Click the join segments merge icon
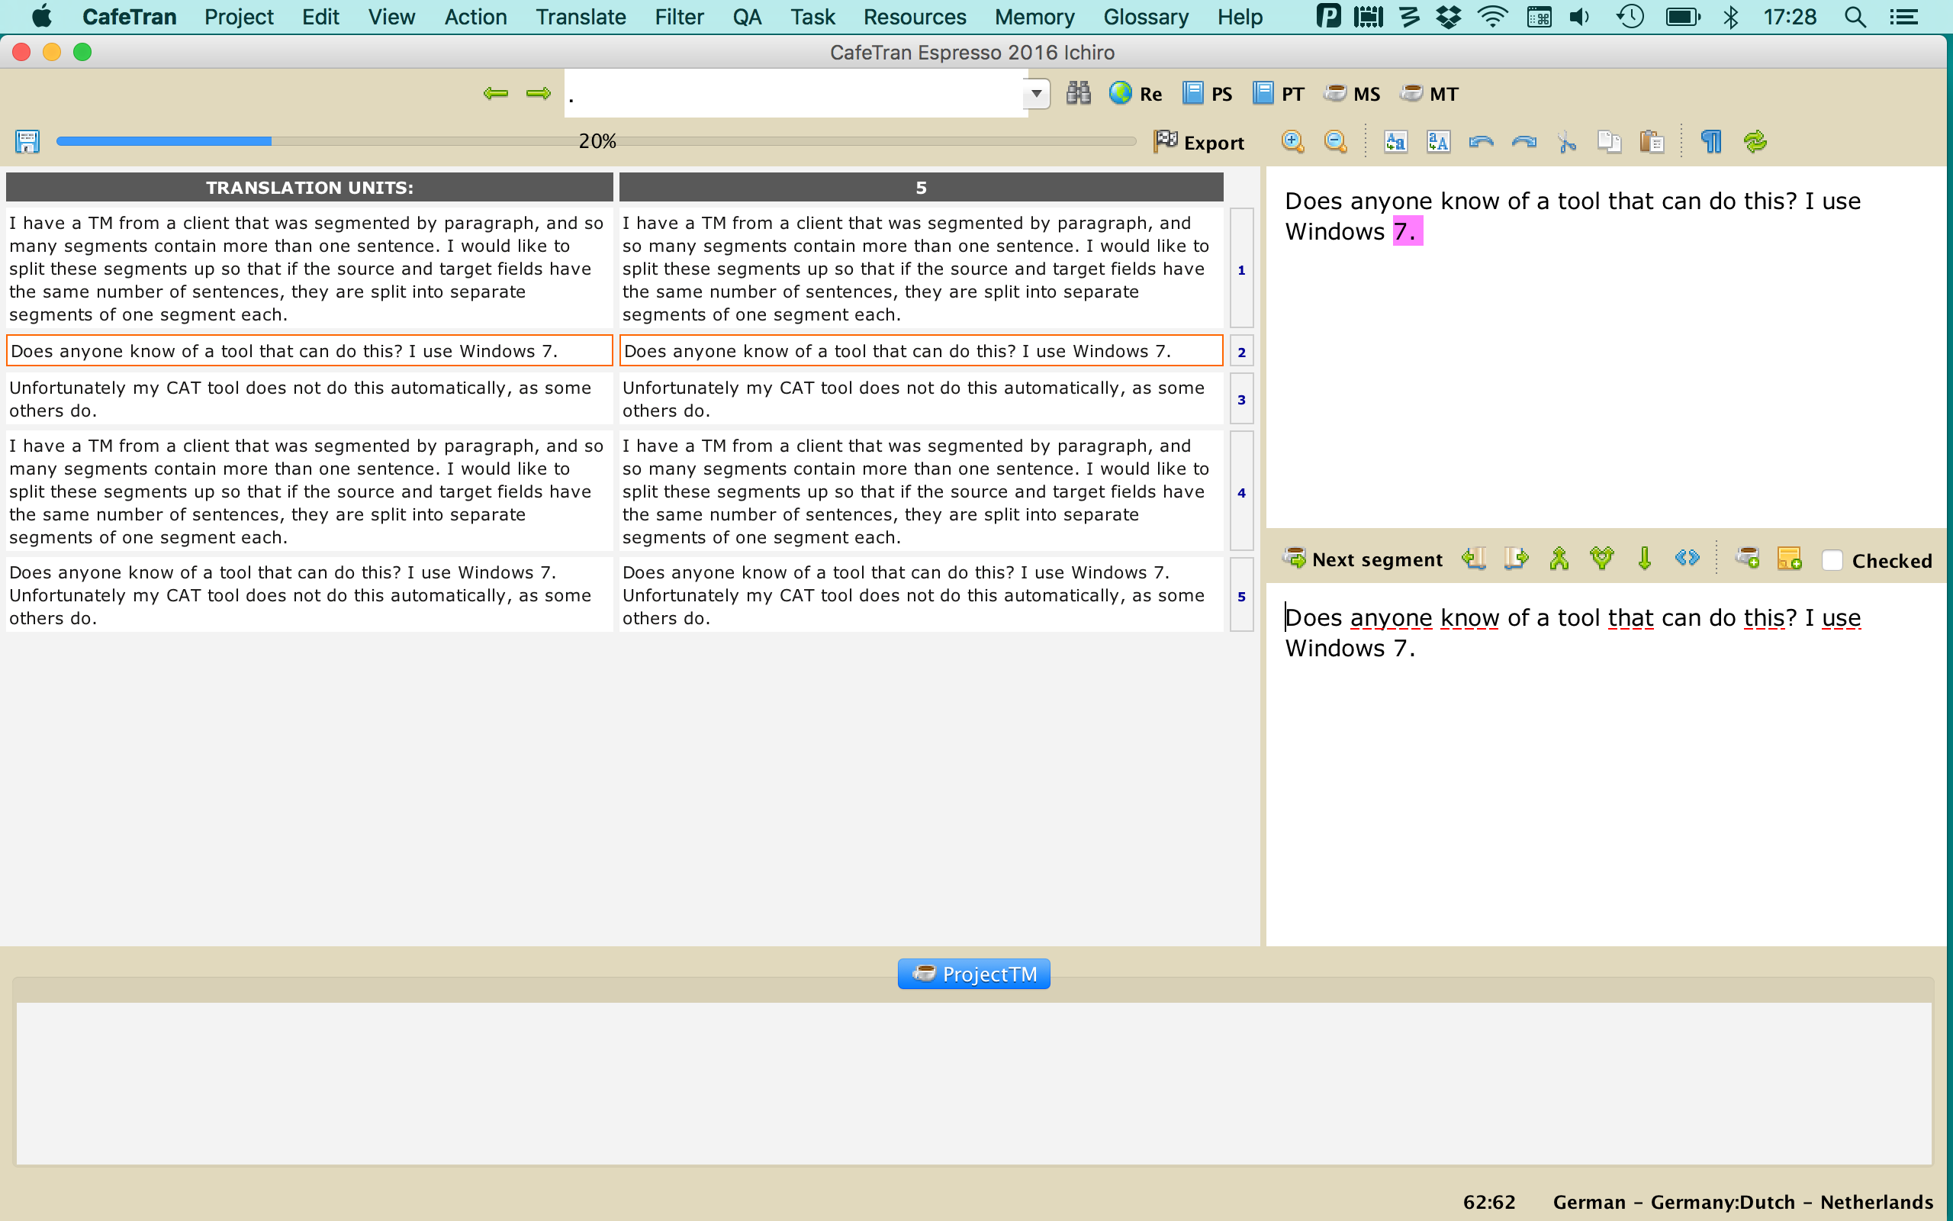 [1559, 559]
